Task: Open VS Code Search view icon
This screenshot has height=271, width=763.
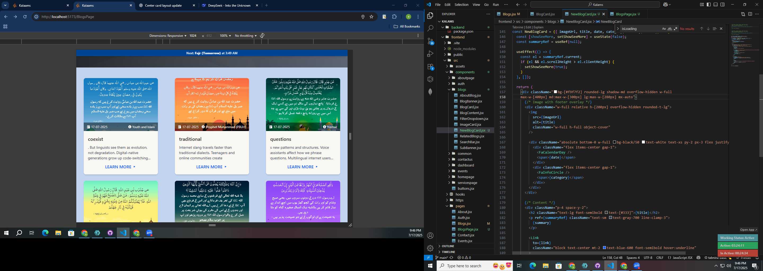Action: tap(430, 28)
